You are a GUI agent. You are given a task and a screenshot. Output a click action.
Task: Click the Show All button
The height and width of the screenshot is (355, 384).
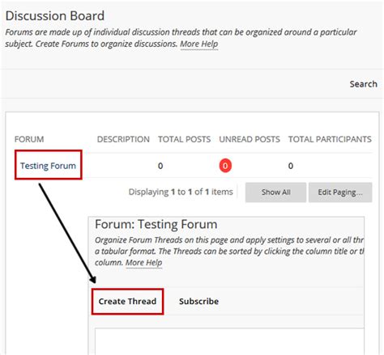point(275,192)
